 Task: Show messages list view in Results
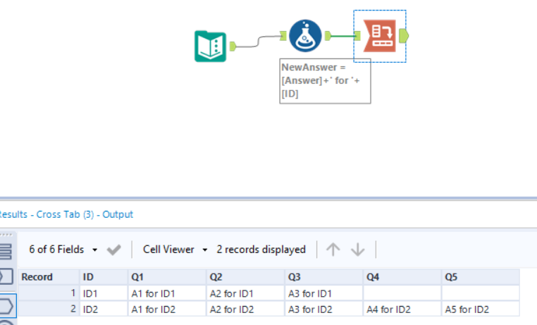pos(6,251)
